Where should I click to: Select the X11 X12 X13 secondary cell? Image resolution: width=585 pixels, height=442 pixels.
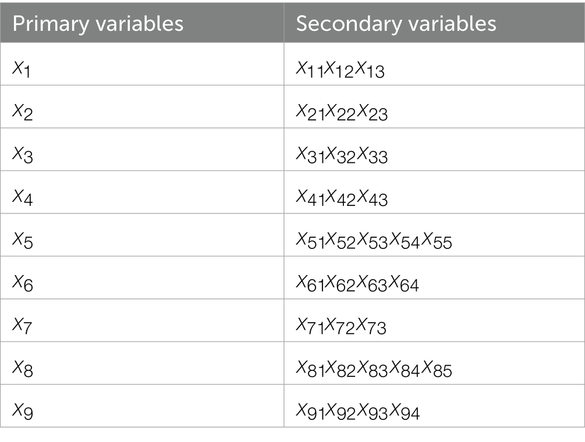[341, 69]
